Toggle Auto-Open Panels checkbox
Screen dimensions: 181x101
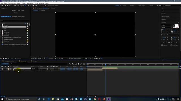click(x=48, y=6)
